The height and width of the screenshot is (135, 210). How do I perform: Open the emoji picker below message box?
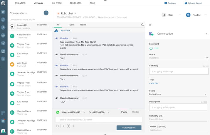58,126
